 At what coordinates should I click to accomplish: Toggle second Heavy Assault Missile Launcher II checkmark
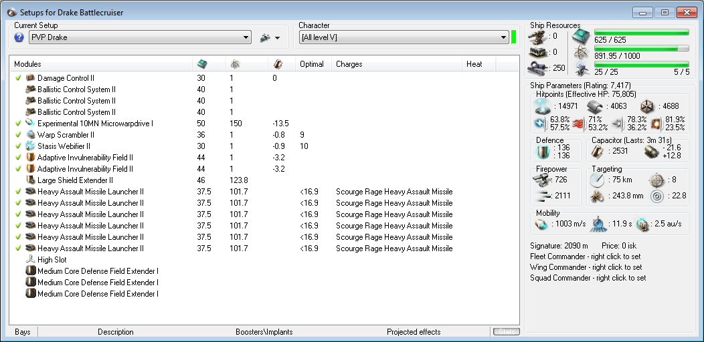click(x=19, y=202)
